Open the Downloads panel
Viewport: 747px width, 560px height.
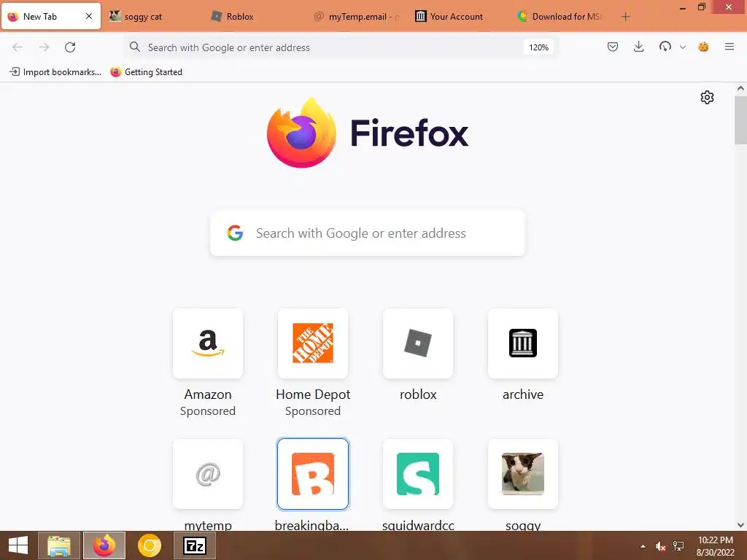pyautogui.click(x=639, y=47)
